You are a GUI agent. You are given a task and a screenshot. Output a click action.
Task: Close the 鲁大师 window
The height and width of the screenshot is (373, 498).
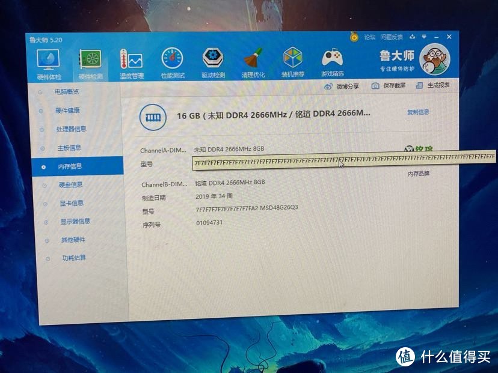click(449, 37)
